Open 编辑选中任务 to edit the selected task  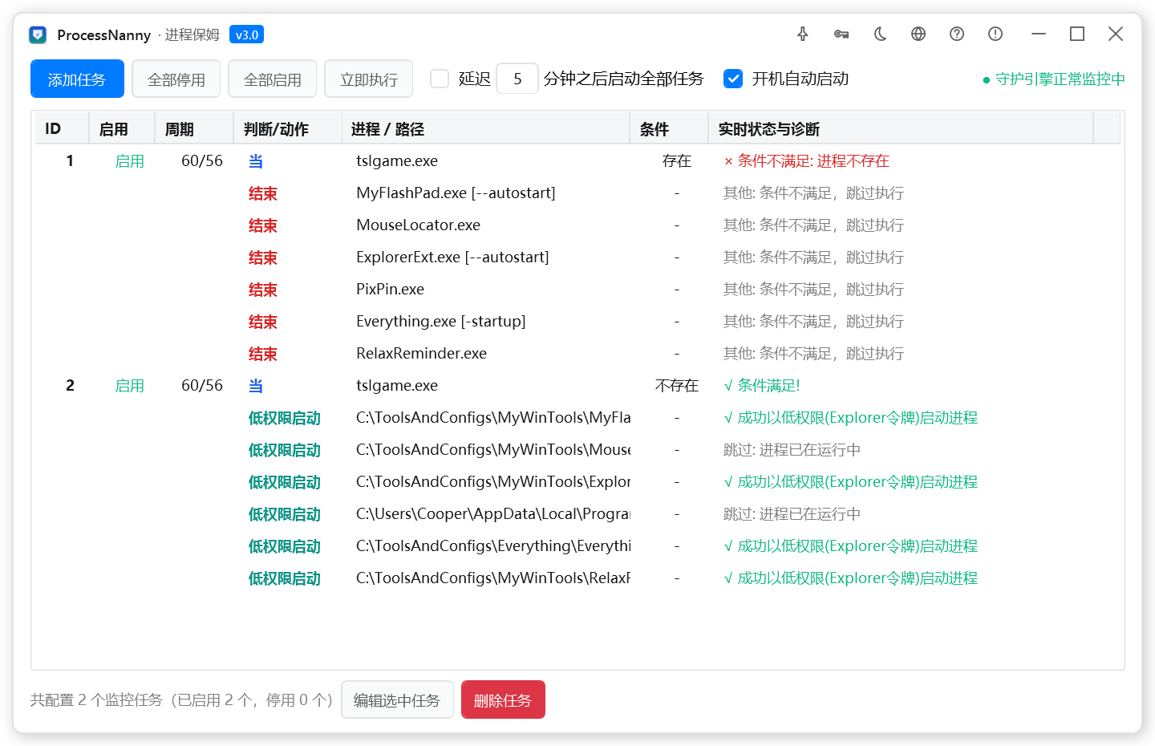[397, 699]
